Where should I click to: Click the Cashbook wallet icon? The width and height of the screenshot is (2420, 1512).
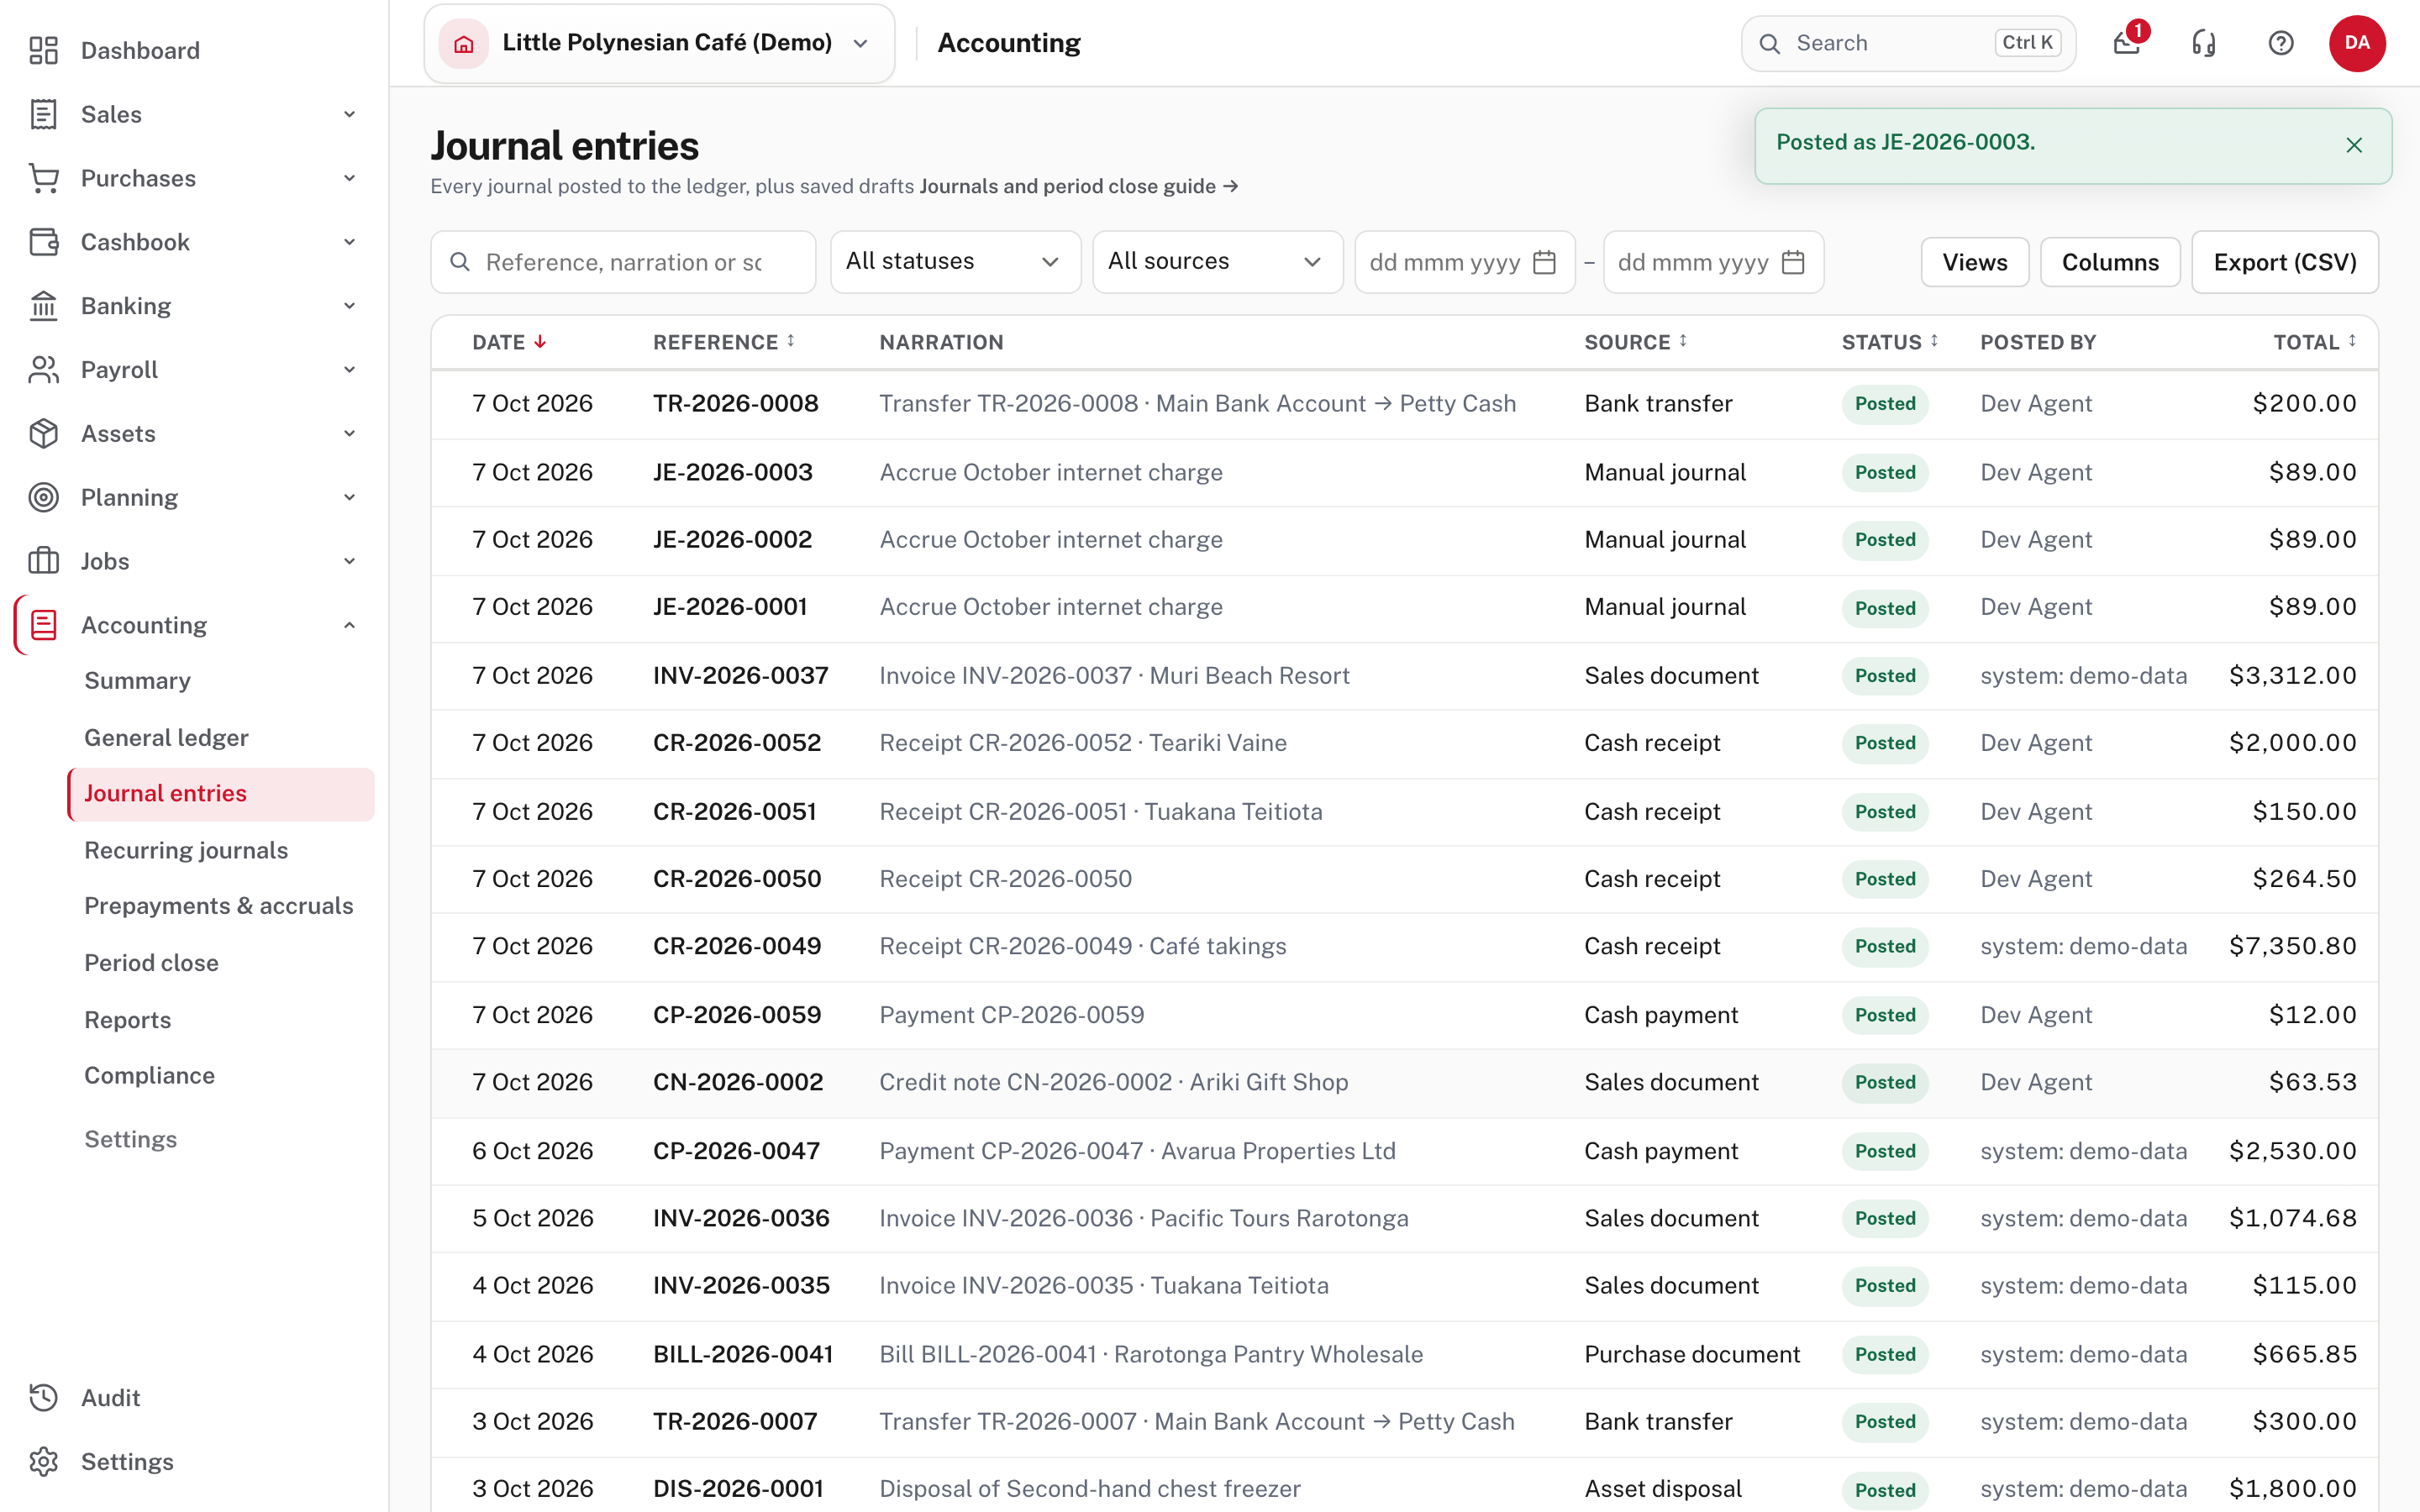[43, 242]
